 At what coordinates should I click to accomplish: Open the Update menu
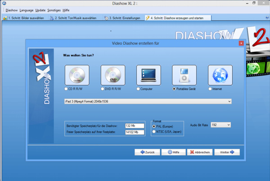coord(40,10)
